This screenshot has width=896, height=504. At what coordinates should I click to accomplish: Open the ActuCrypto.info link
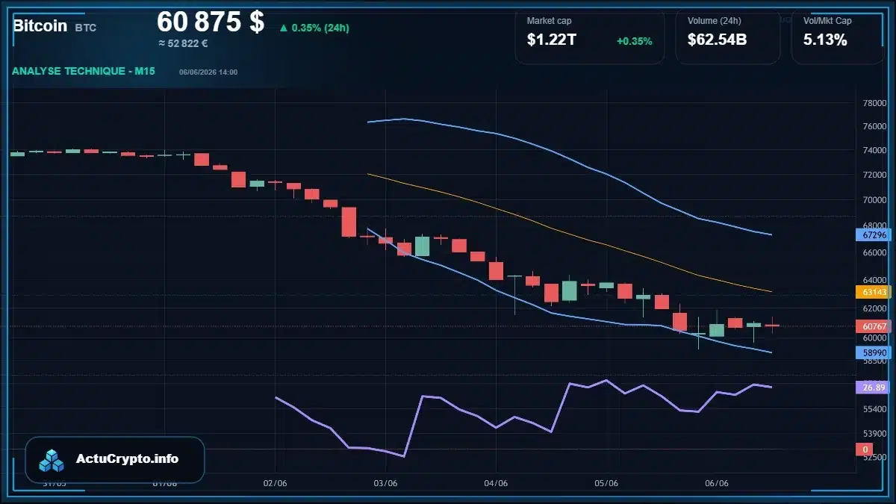click(115, 459)
